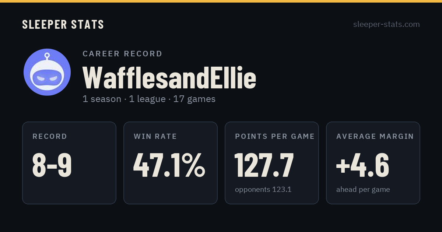Click the orange top accent bar
This screenshot has width=442, height=232.
pyautogui.click(x=221, y=1)
